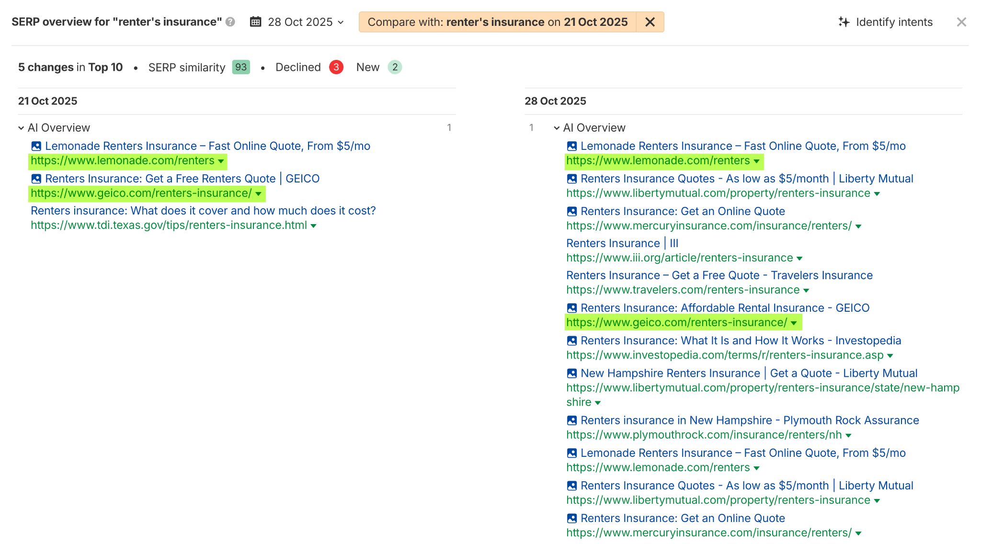Image resolution: width=981 pixels, height=544 pixels.
Task: Click the calendar icon beside the date
Action: [257, 22]
